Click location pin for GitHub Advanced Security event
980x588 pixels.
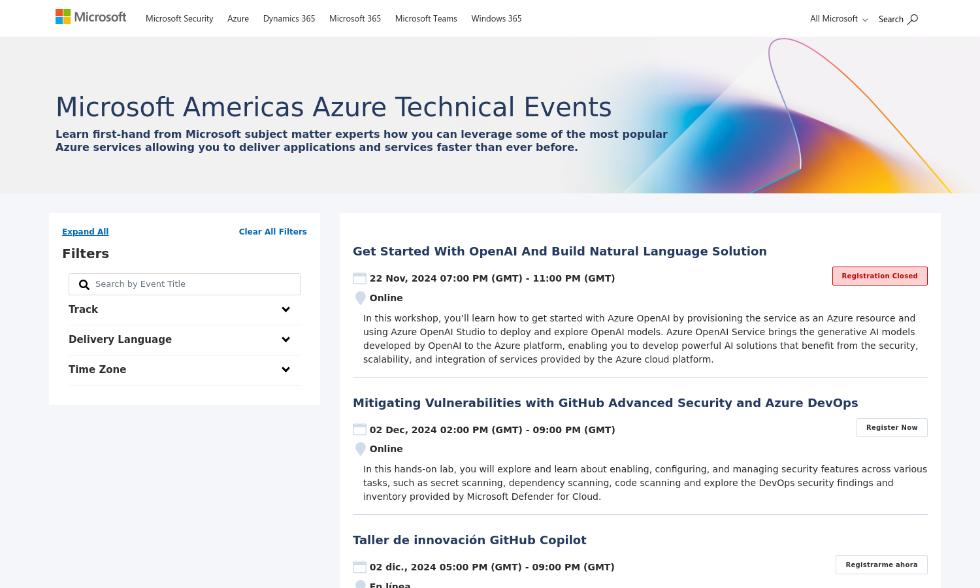[x=360, y=449]
